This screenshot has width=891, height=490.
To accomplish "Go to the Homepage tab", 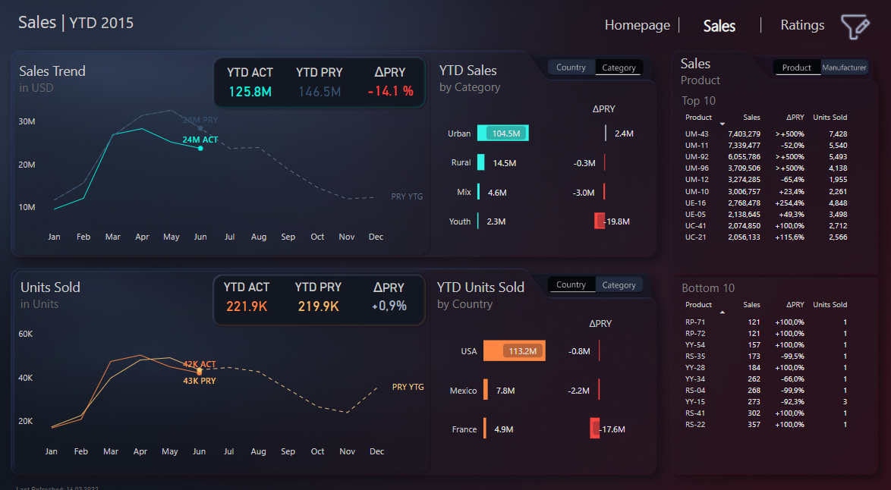I will 637,25.
